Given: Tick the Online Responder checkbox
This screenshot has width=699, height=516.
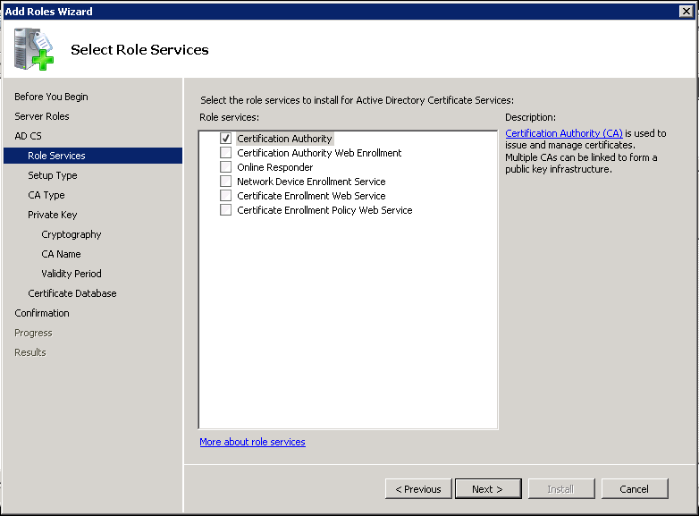Looking at the screenshot, I should tap(225, 167).
